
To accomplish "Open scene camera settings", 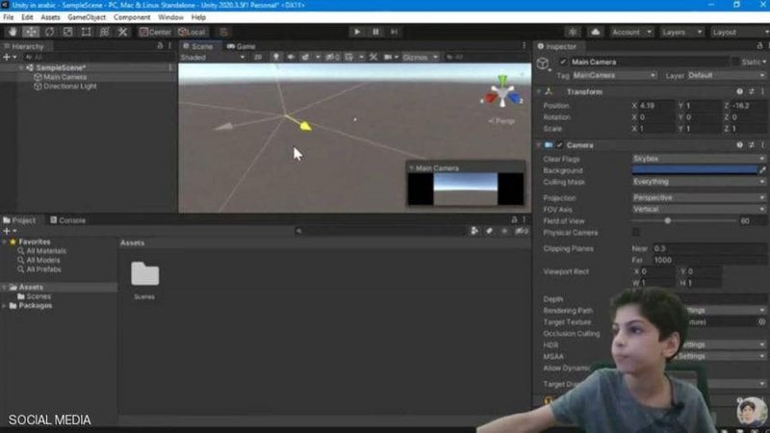I will 388,58.
